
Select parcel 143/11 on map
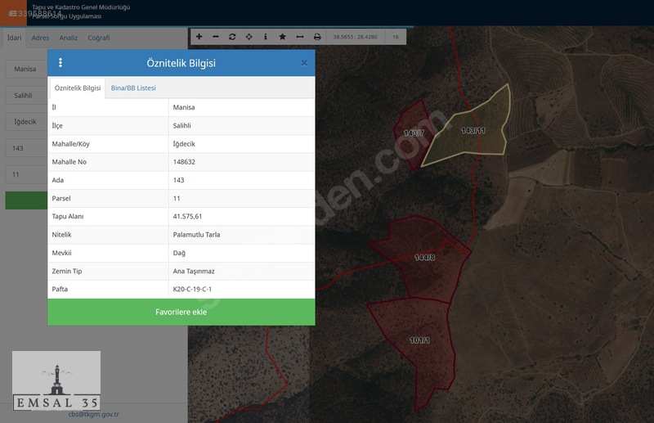(473, 131)
